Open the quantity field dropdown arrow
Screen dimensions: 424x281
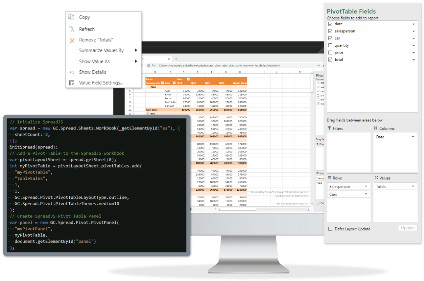[413, 46]
